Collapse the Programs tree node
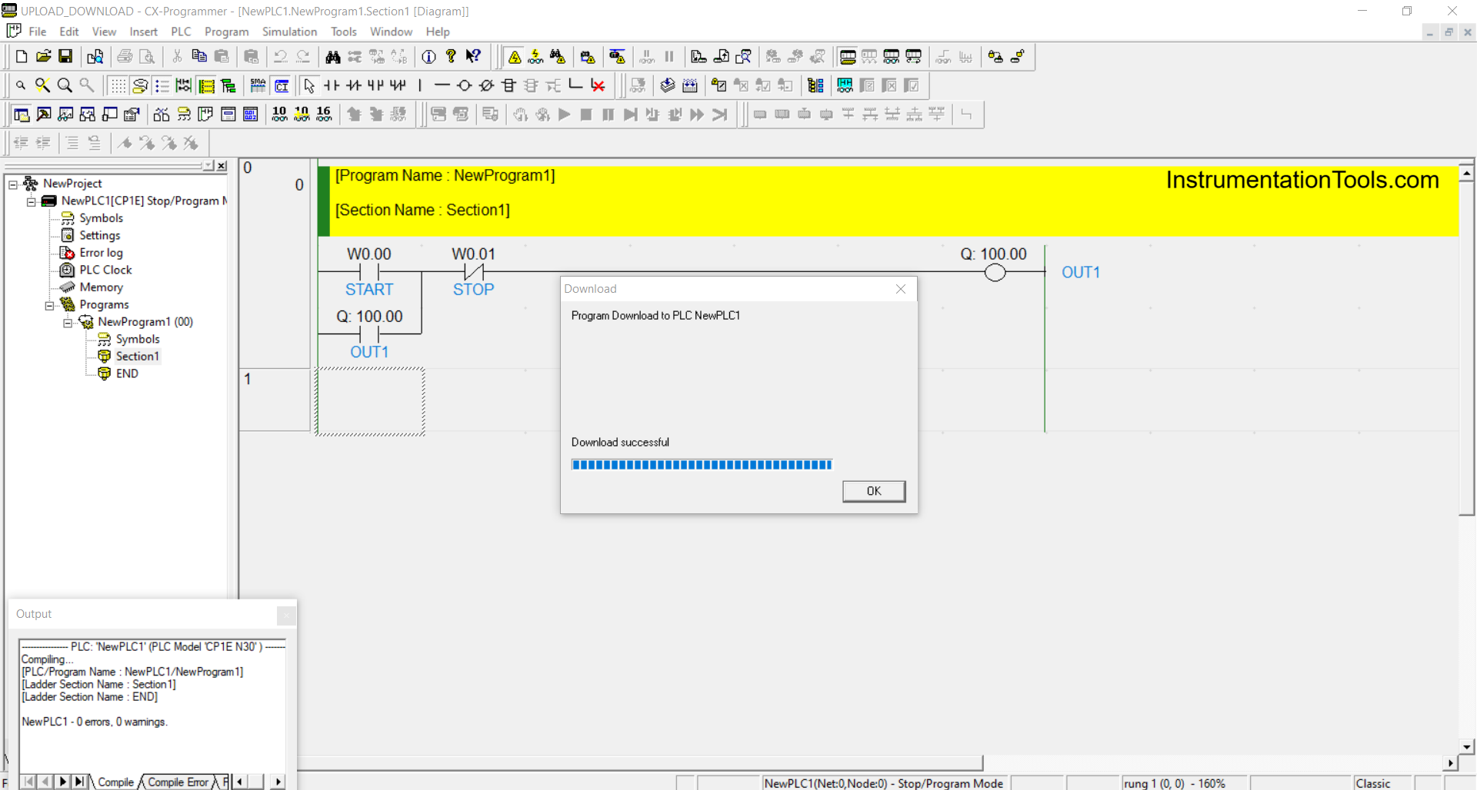This screenshot has width=1477, height=790. [x=49, y=305]
